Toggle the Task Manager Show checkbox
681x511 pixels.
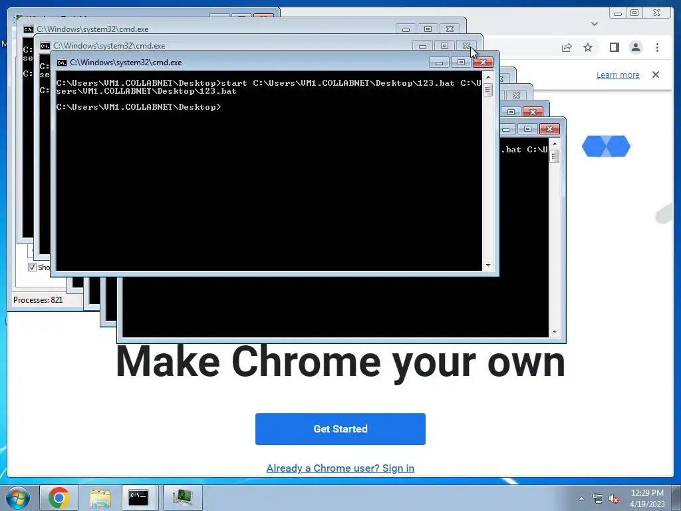32,267
